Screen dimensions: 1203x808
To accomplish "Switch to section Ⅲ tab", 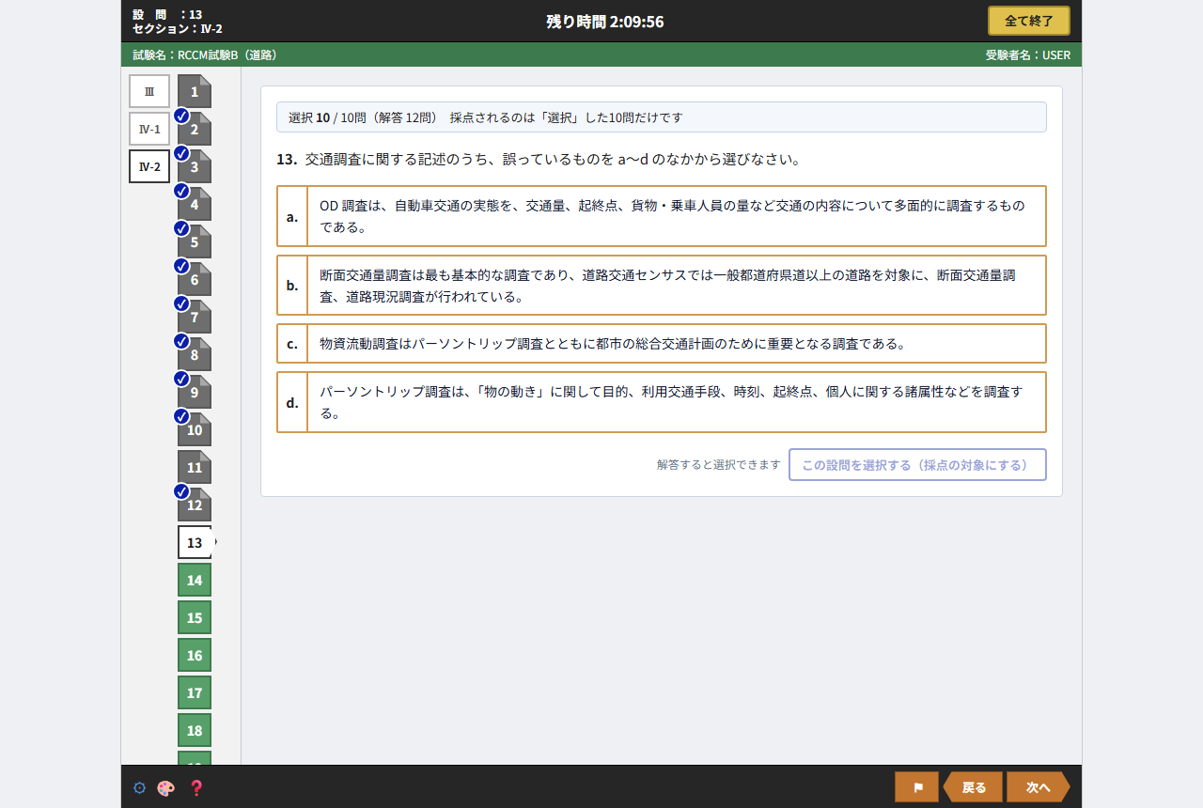I will 149,91.
